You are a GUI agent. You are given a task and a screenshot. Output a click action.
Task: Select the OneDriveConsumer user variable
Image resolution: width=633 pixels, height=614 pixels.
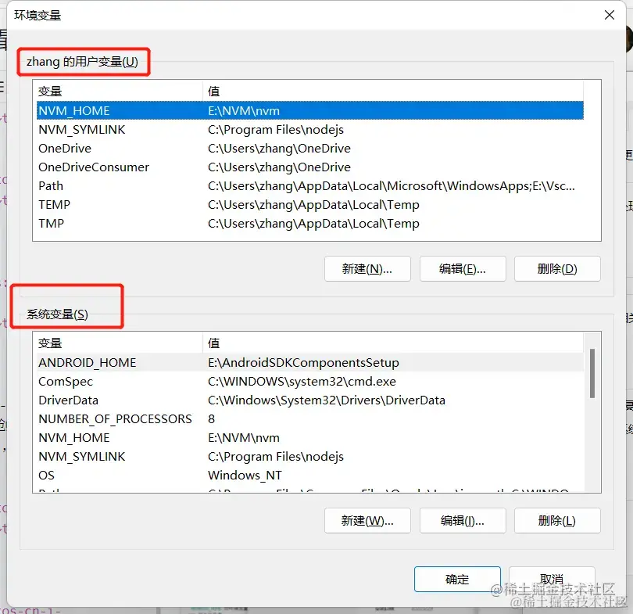310,167
